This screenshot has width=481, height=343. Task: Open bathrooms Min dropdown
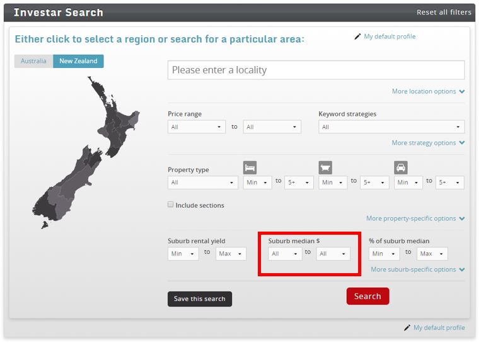click(332, 183)
